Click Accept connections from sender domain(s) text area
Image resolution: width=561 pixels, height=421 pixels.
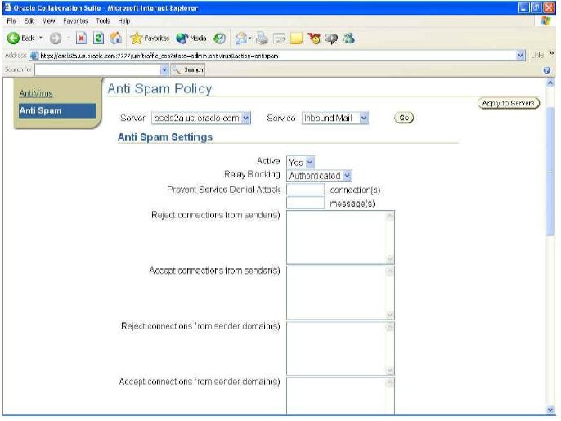click(340, 396)
